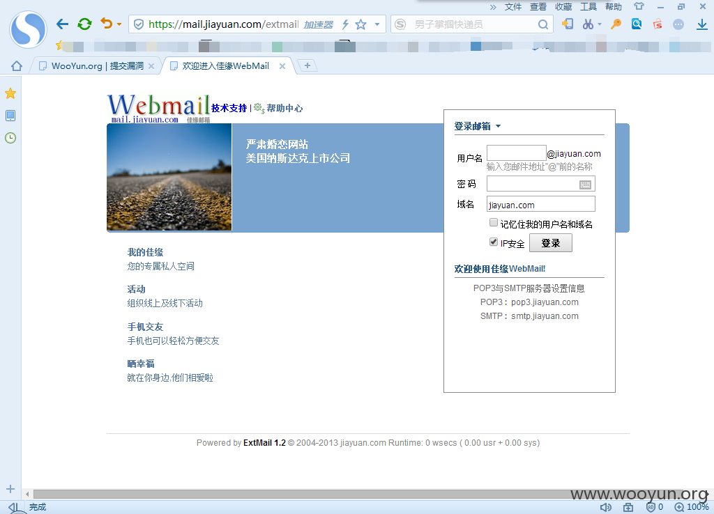This screenshot has height=514, width=714.
Task: Click the 加速器 accelerator label
Action: pyautogui.click(x=318, y=25)
